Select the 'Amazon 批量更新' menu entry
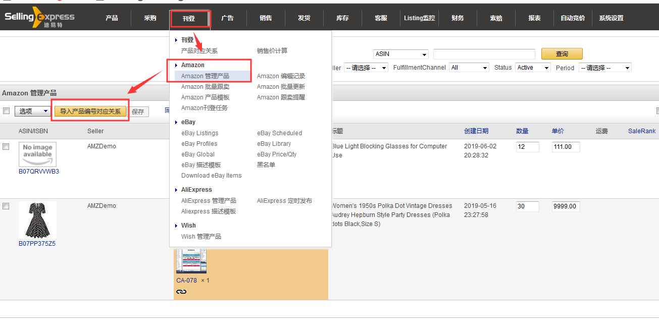Screen dimensions: 659x331 pyautogui.click(x=281, y=87)
